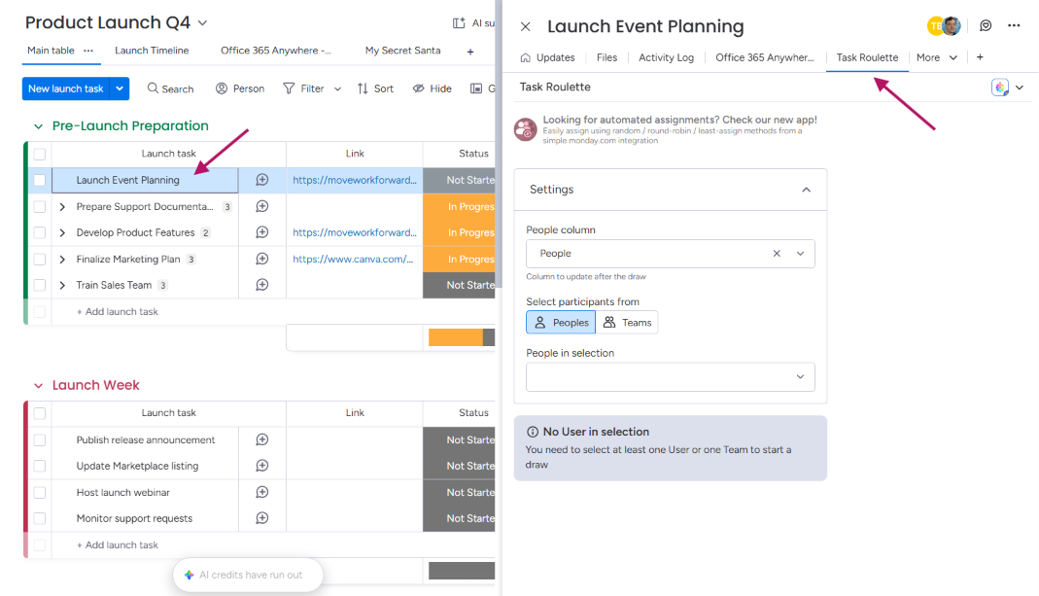Clear the People column selection
The height and width of the screenshot is (596, 1039).
(x=777, y=253)
